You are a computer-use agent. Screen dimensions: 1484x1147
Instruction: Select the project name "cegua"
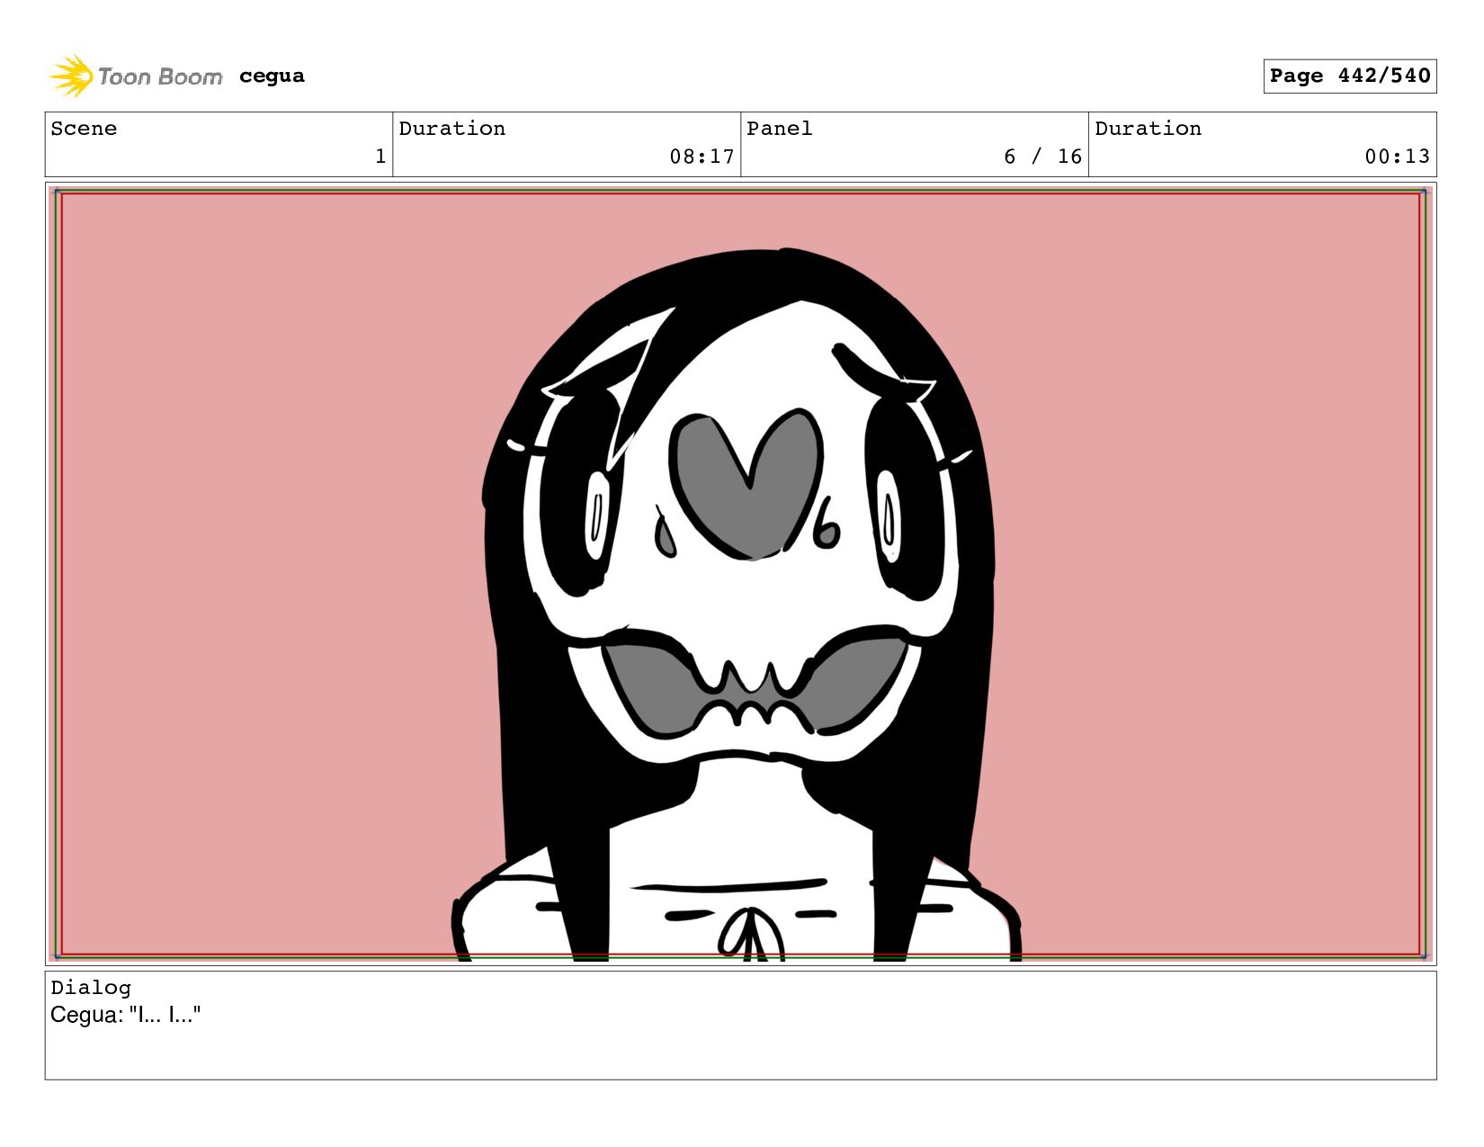(272, 76)
